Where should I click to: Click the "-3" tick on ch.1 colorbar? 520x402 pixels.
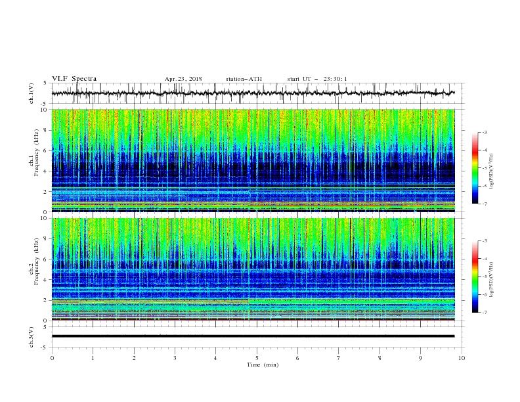click(x=484, y=132)
